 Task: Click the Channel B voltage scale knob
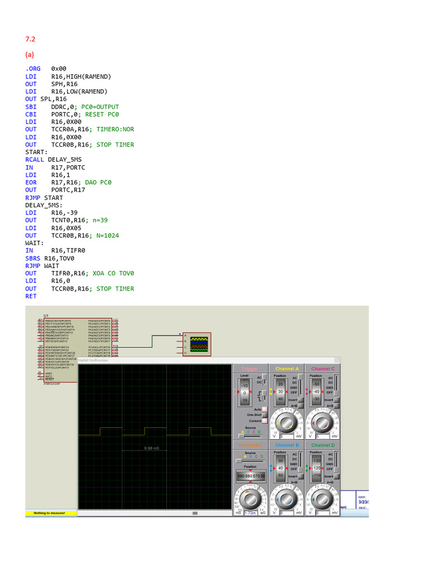(x=287, y=498)
